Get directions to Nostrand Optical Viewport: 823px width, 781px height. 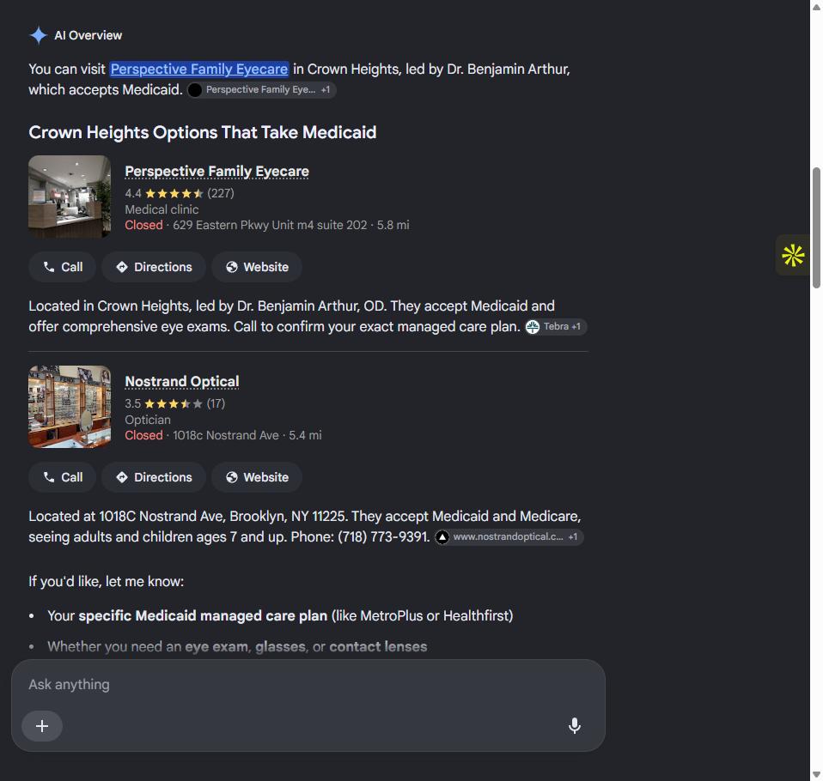click(x=154, y=477)
